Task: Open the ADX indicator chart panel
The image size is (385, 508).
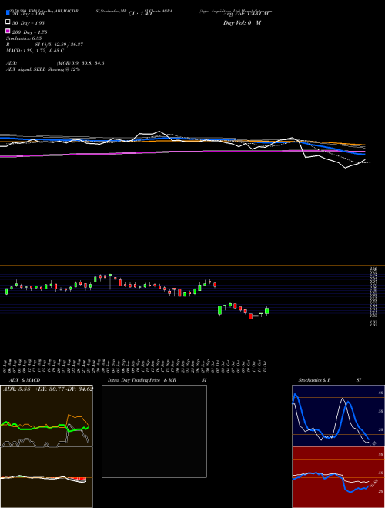Action: 46,416
